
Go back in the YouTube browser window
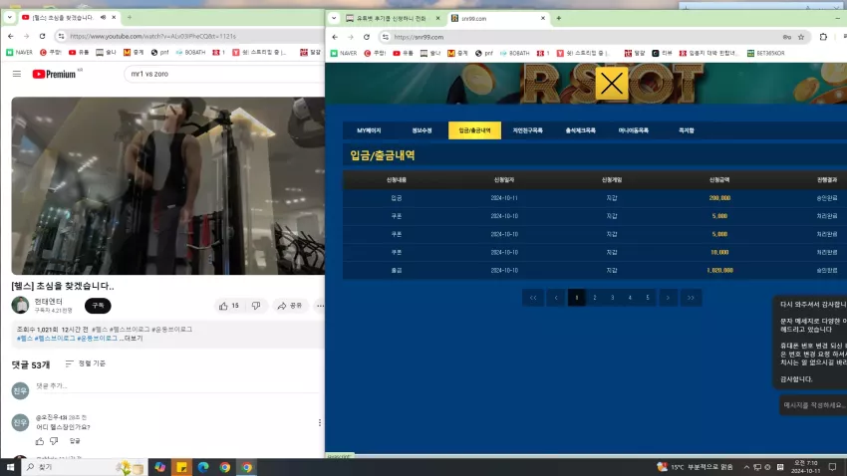point(11,36)
